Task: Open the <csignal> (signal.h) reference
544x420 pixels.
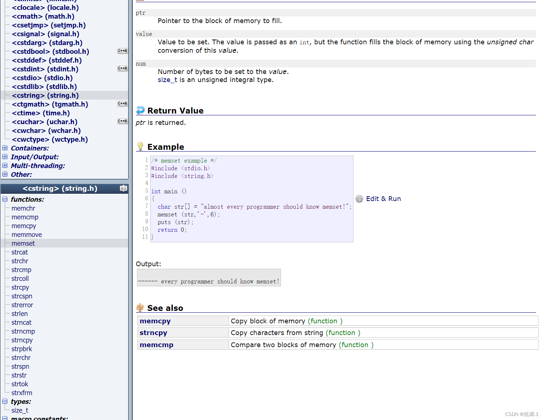Action: click(45, 34)
